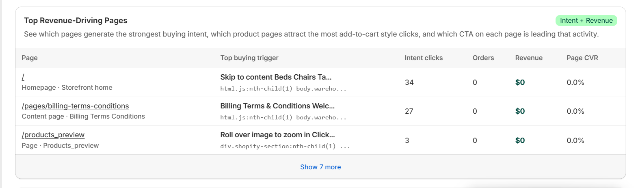Open the /products_preview page link

pos(53,135)
